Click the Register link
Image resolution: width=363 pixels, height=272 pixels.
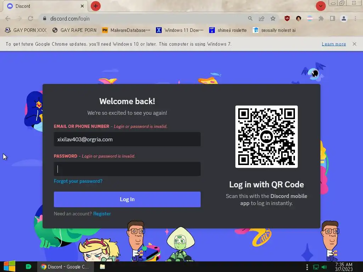[102, 214]
